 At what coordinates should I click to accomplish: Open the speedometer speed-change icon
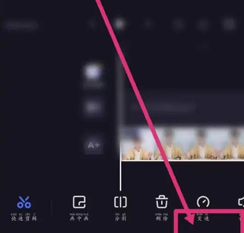[x=203, y=202]
